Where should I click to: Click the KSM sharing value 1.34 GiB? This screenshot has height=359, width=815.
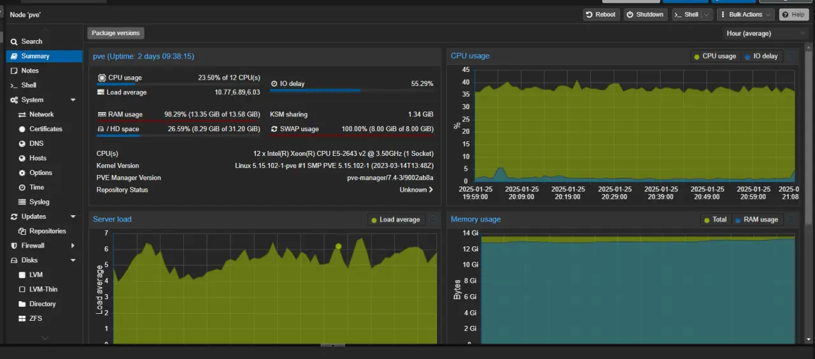421,115
